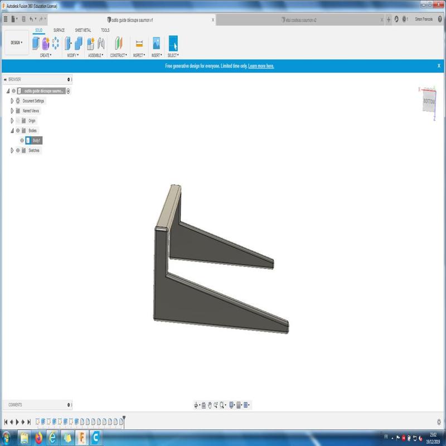Select the Press Pull tool icon

point(68,43)
